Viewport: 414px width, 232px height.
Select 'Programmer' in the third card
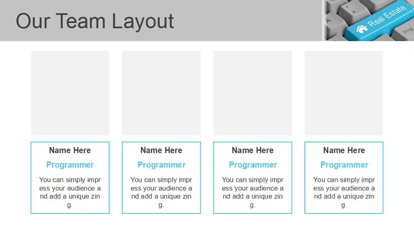tap(253, 165)
